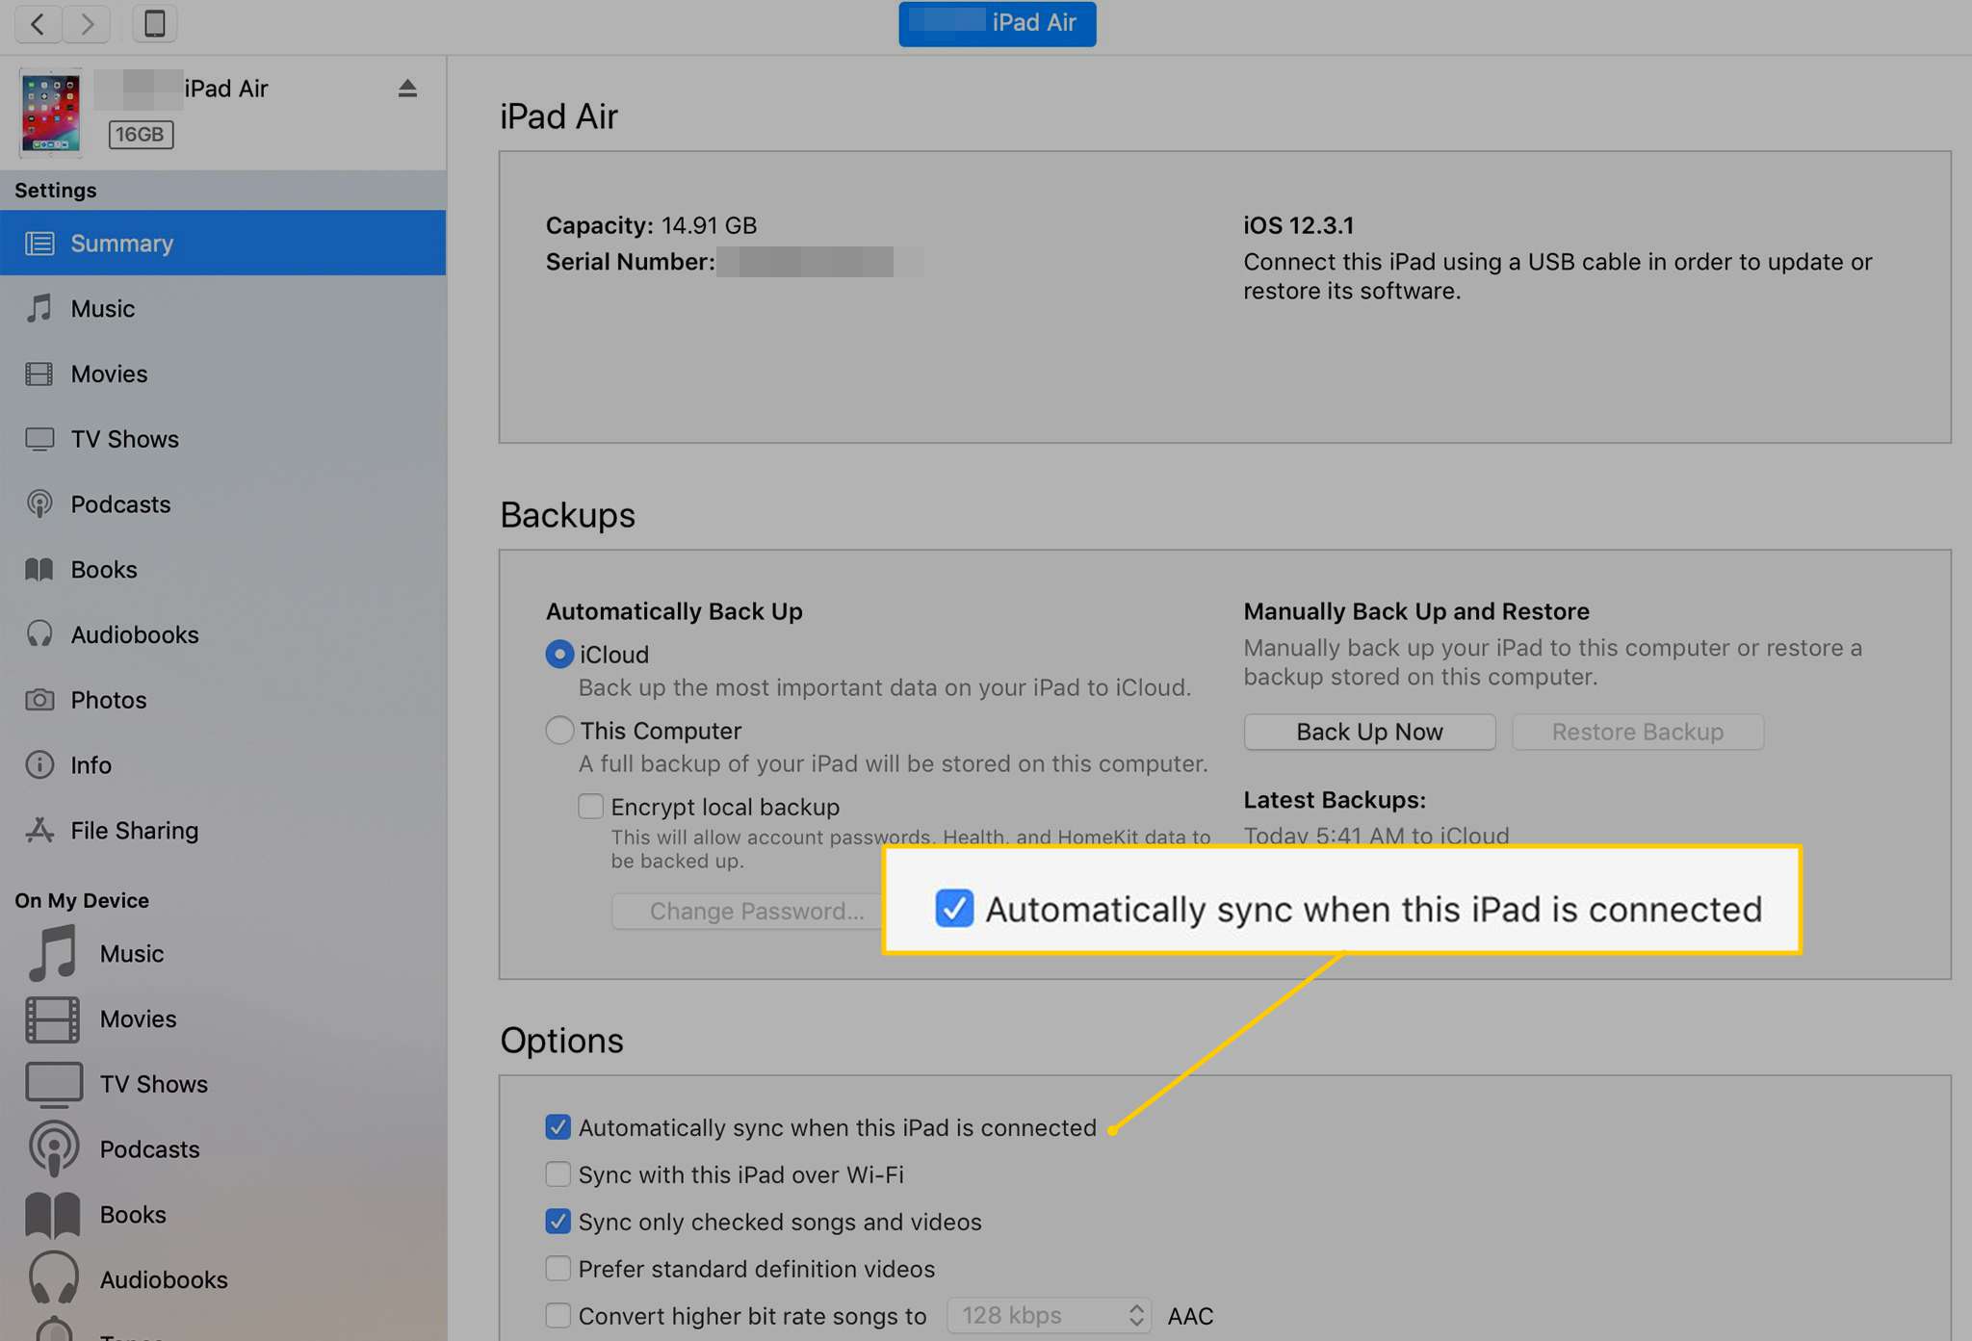Eject the iPad Air
The height and width of the screenshot is (1341, 1972).
tap(407, 89)
